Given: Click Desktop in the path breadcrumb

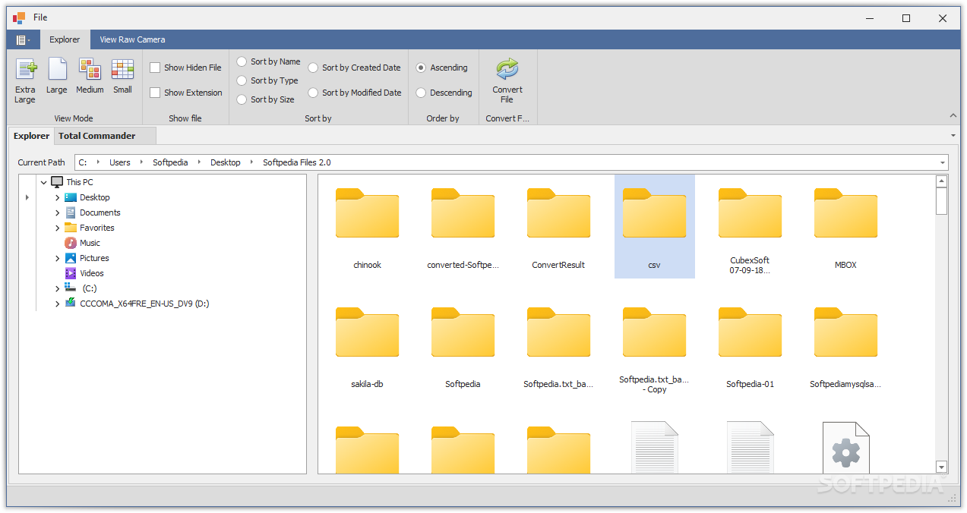Looking at the screenshot, I should tap(226, 162).
